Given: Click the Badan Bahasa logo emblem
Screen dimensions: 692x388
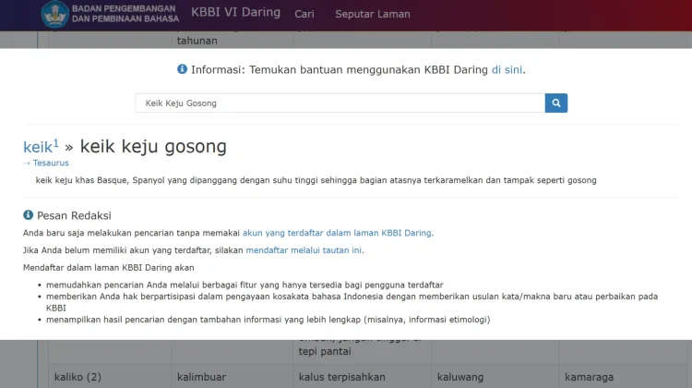Looking at the screenshot, I should pyautogui.click(x=54, y=14).
